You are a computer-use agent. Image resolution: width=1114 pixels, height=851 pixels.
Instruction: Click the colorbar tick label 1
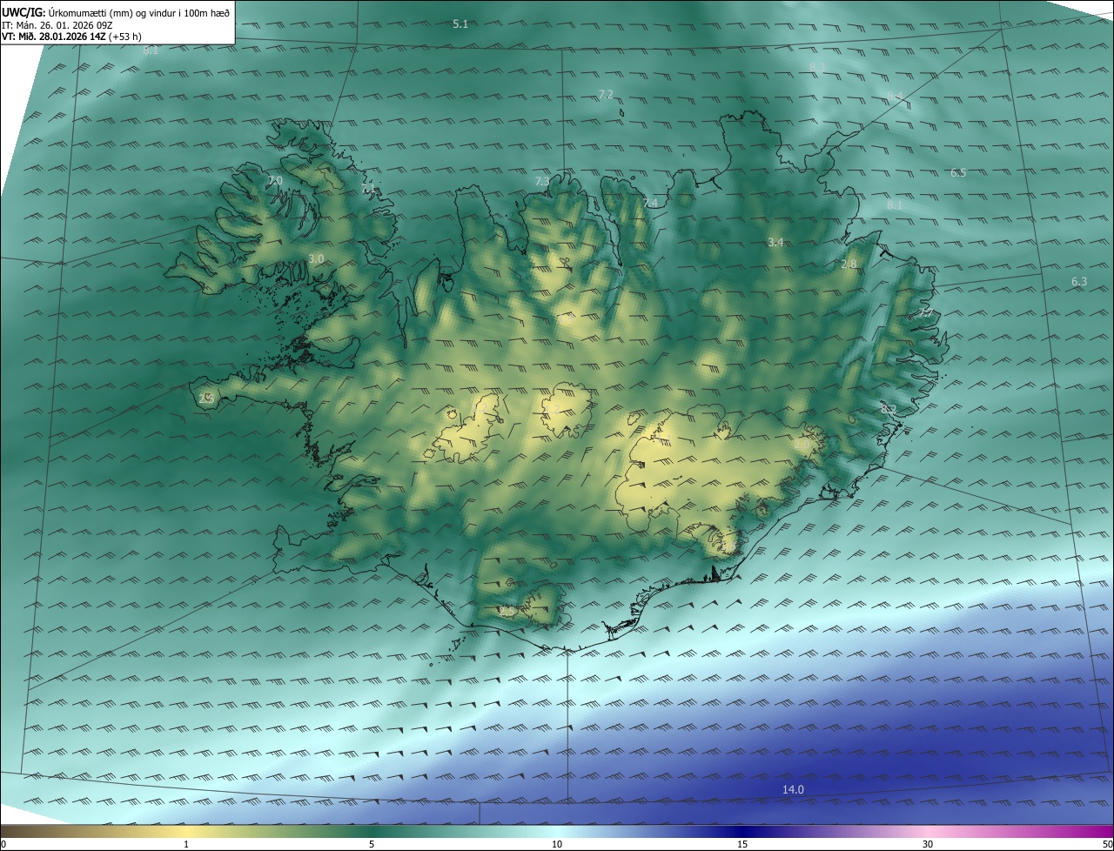coord(186,845)
